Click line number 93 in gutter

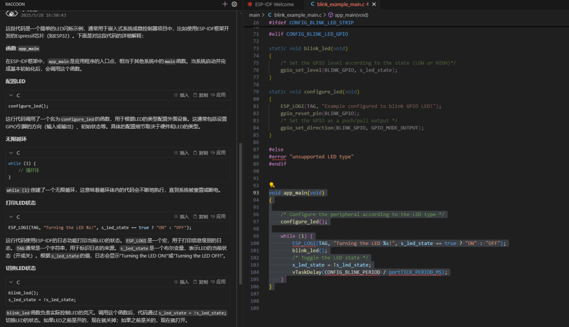point(256,192)
